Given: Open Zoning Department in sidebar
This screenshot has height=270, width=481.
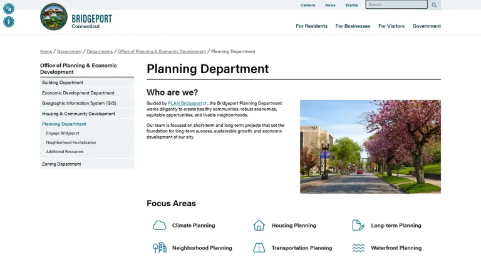Looking at the screenshot, I should click(x=87, y=164).
